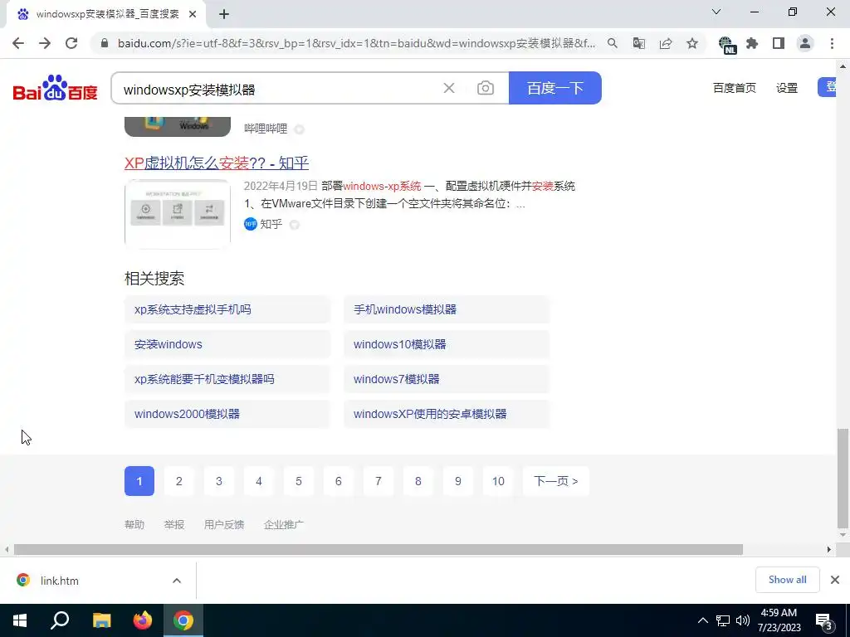Open the Extensions puzzle menu
The height and width of the screenshot is (637, 850).
click(752, 43)
